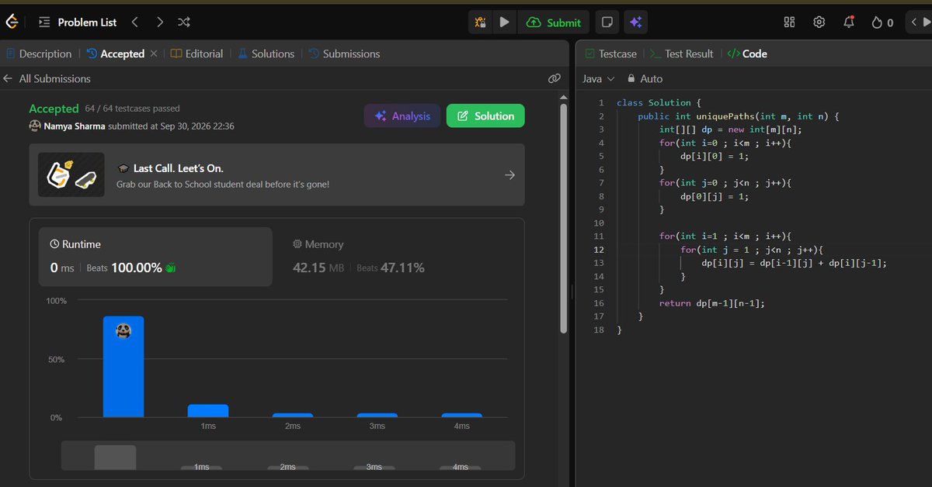The width and height of the screenshot is (932, 487).
Task: Click the 1ms bar in the runtime chart
Action: (x=208, y=411)
